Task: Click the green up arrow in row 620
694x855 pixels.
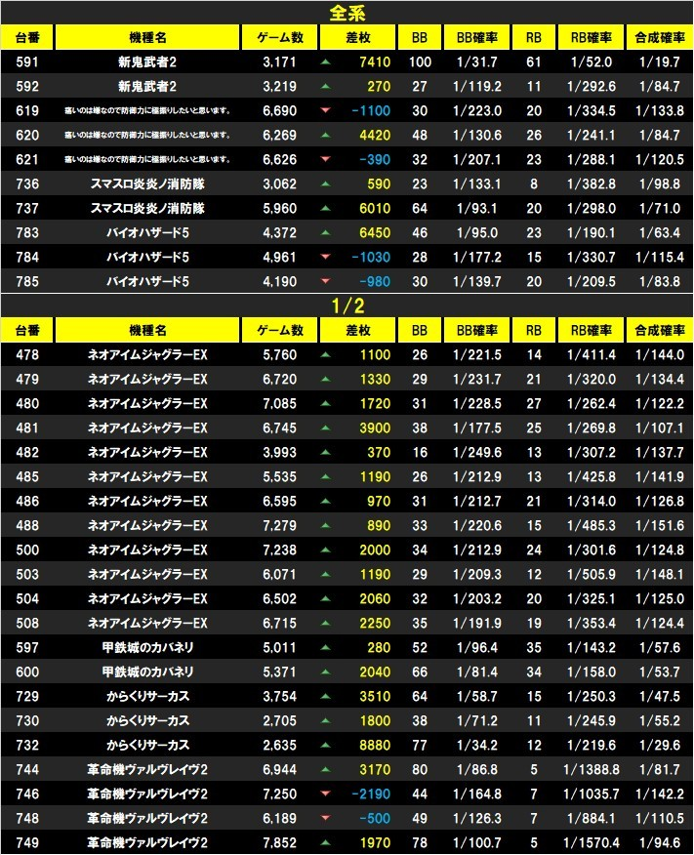Action: tap(325, 136)
